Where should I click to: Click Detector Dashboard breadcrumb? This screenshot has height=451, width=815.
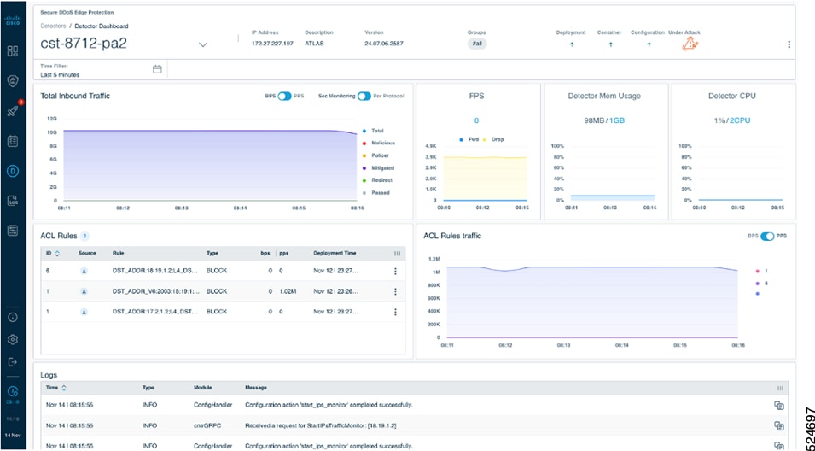coord(102,26)
